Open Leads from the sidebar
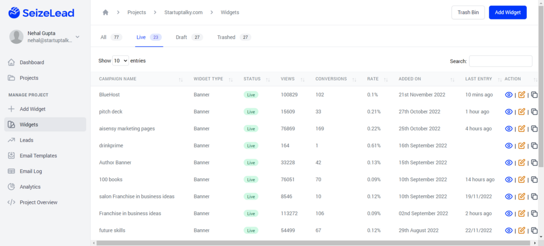The width and height of the screenshot is (544, 246). click(x=27, y=140)
